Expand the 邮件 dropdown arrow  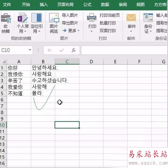[x=131, y=31]
